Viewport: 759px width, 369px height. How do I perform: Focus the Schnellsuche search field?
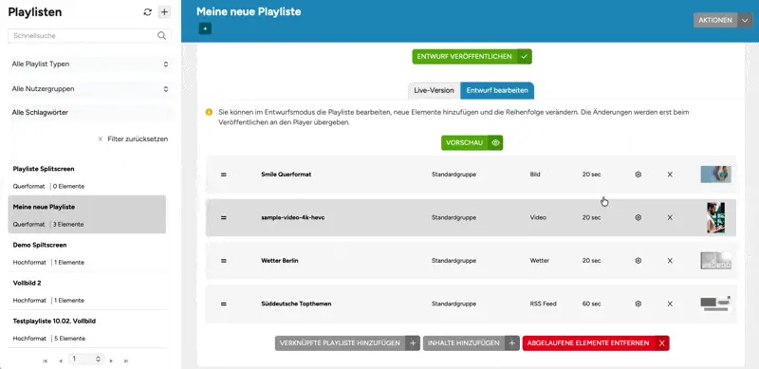(x=89, y=35)
